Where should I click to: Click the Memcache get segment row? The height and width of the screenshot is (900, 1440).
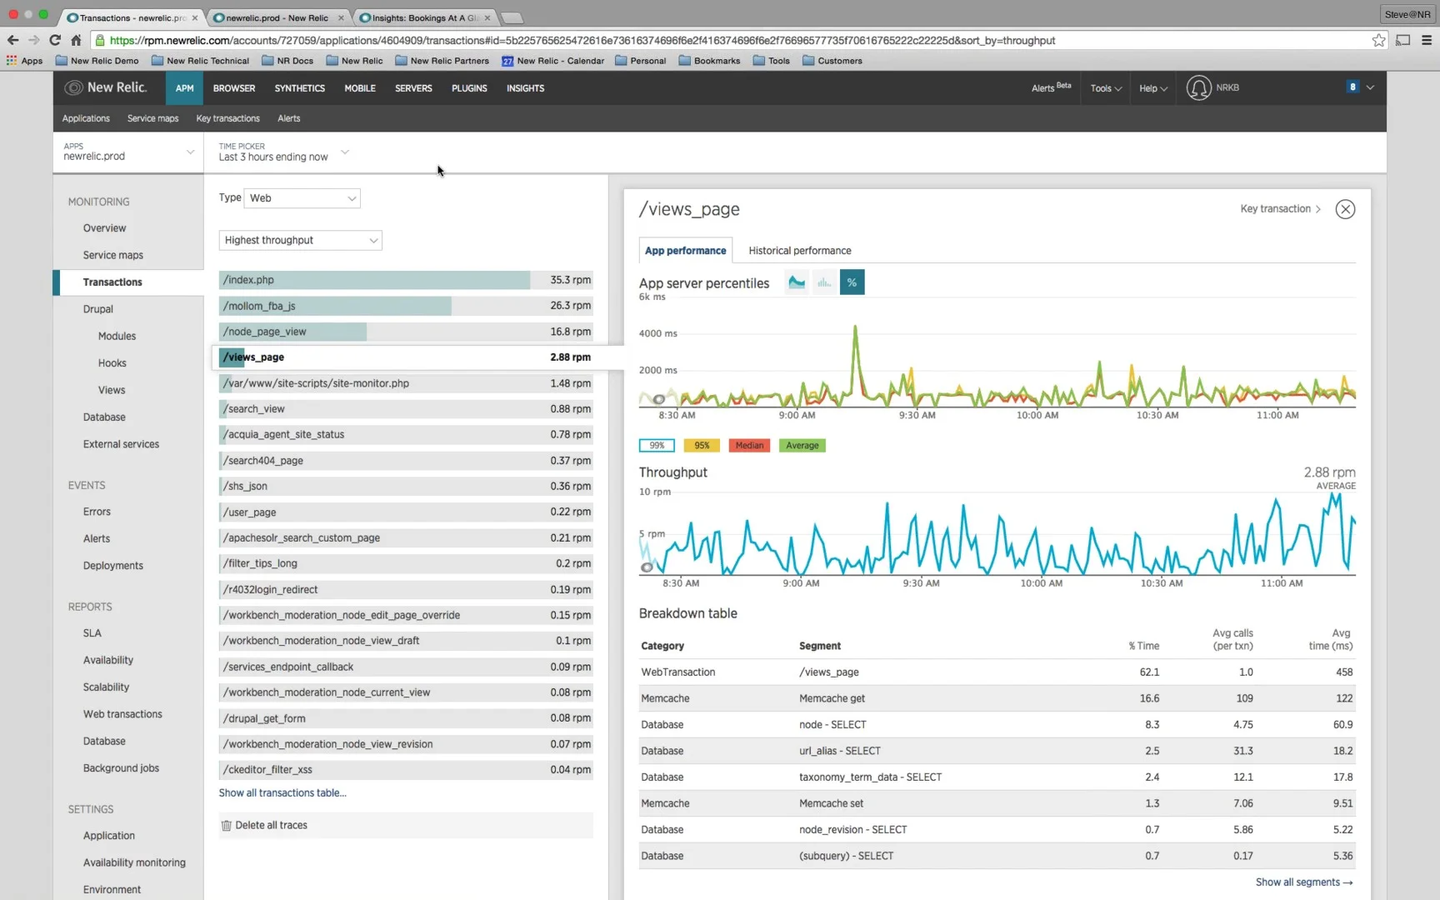(997, 698)
